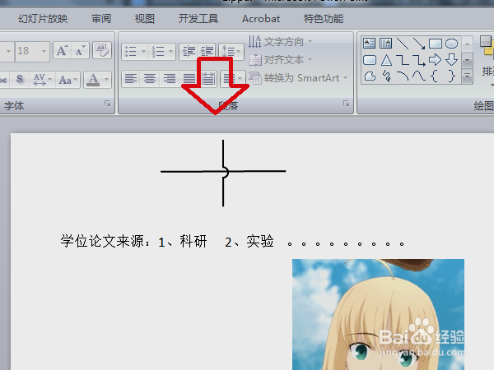This screenshot has width=494, height=370.
Task: Select the arc shape
Action: point(403,76)
